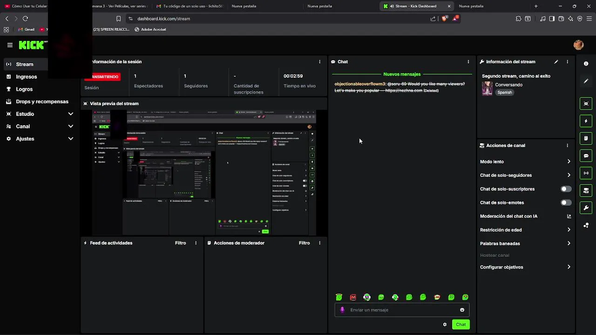The image size is (596, 335).
Task: Open options menu of Información de la sesión
Action: pyautogui.click(x=319, y=61)
